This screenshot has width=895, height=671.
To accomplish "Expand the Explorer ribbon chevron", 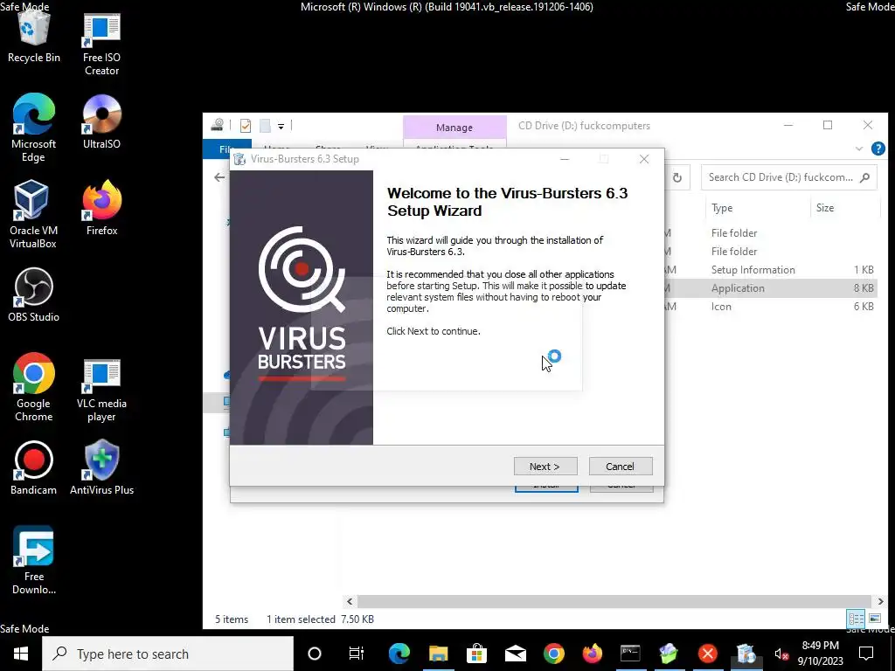I will click(x=859, y=149).
